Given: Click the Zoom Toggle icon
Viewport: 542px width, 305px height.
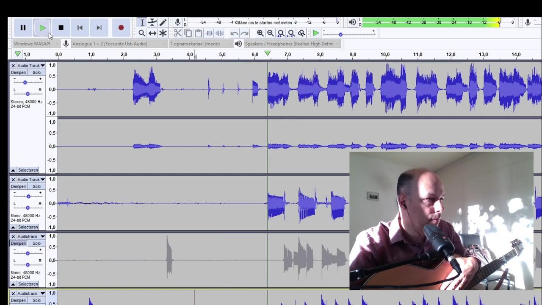Looking at the screenshot, I should [301, 33].
